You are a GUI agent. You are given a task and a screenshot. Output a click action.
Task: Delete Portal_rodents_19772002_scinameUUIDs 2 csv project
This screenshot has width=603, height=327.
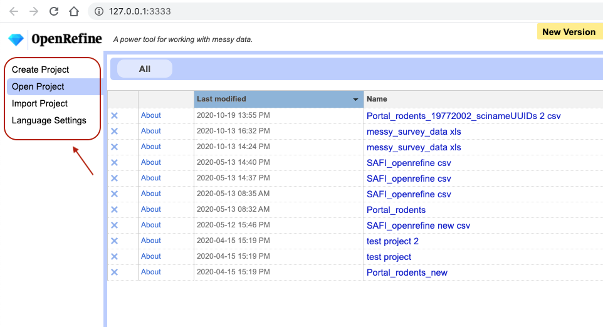click(115, 115)
